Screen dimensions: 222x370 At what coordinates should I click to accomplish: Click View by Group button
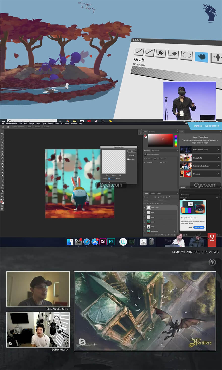(199, 227)
